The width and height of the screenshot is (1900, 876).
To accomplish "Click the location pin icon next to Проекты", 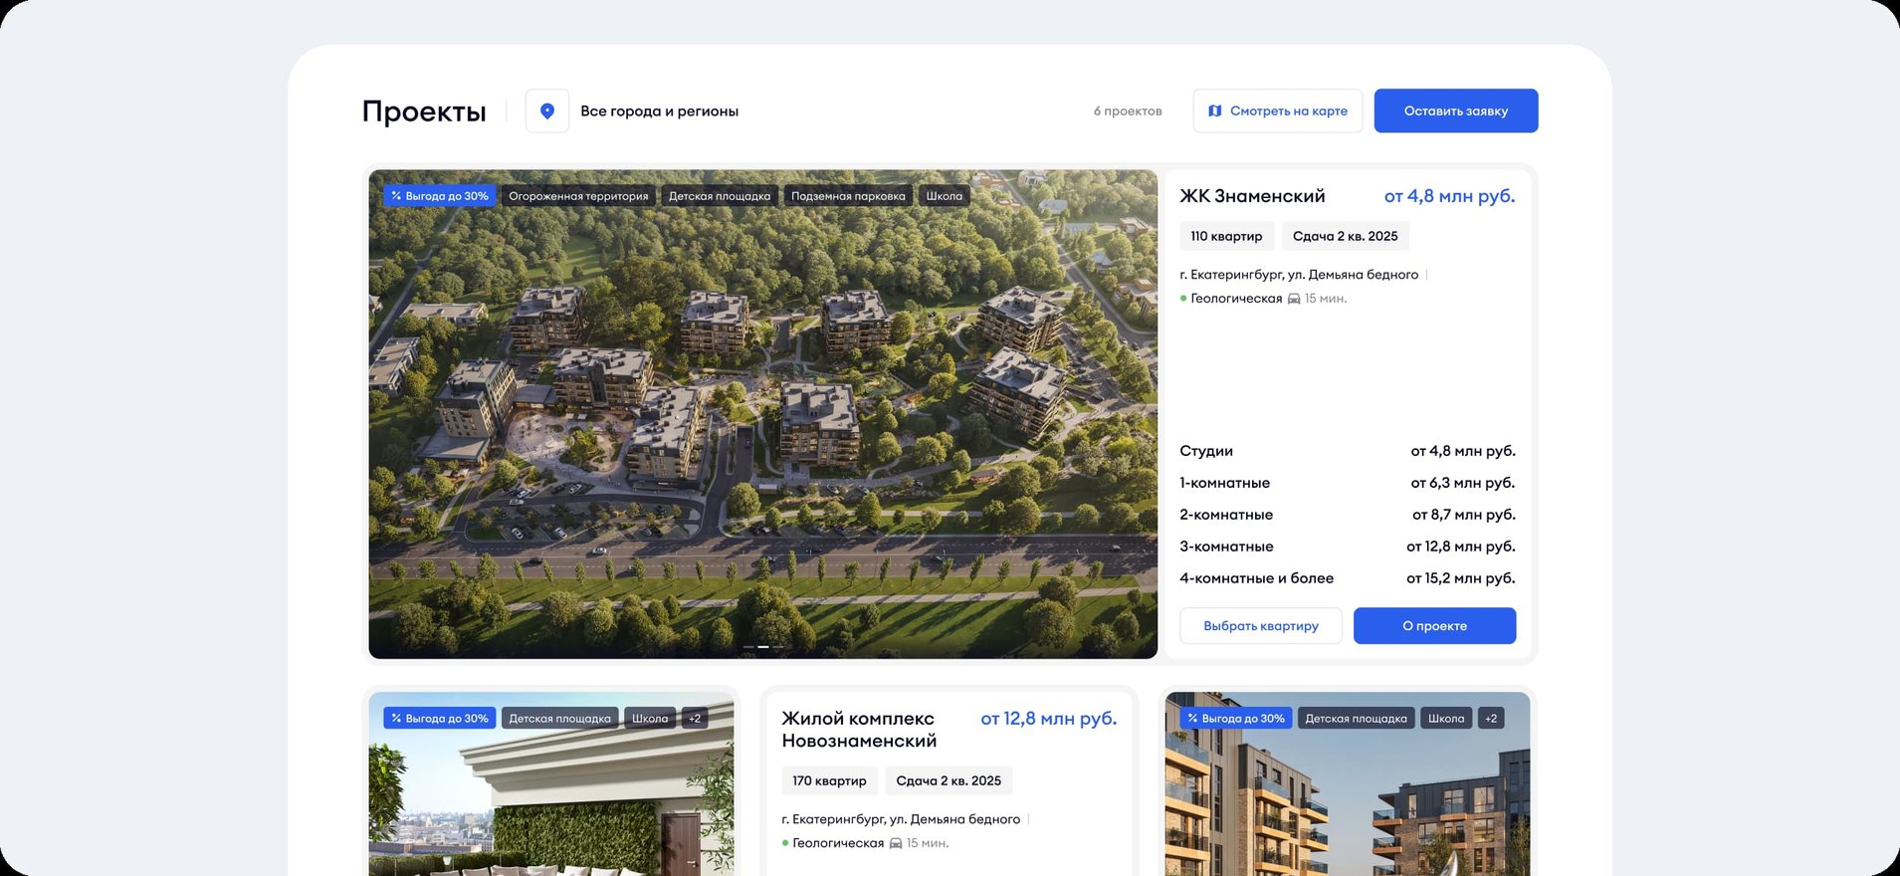I will point(546,111).
